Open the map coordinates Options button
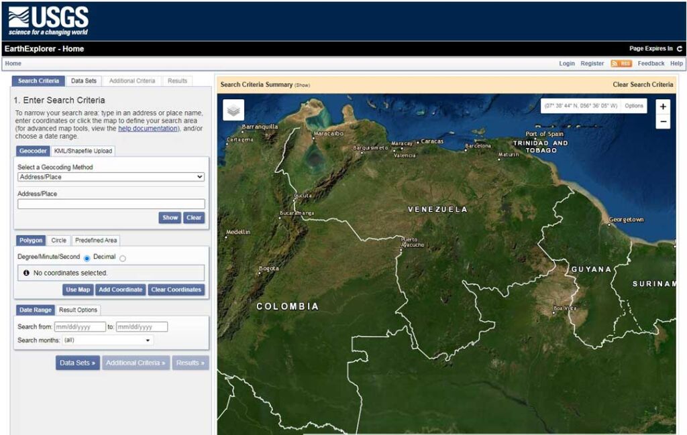687x435 pixels. point(633,106)
